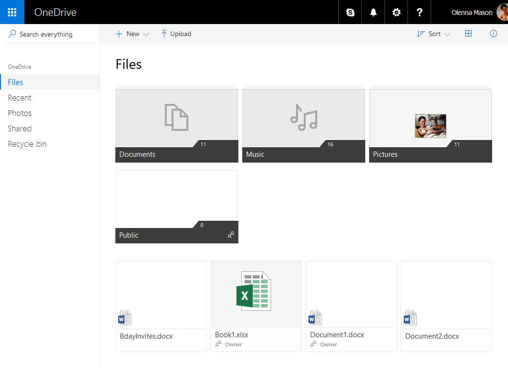The width and height of the screenshot is (508, 368).
Task: Open the notifications bell
Action: (373, 13)
